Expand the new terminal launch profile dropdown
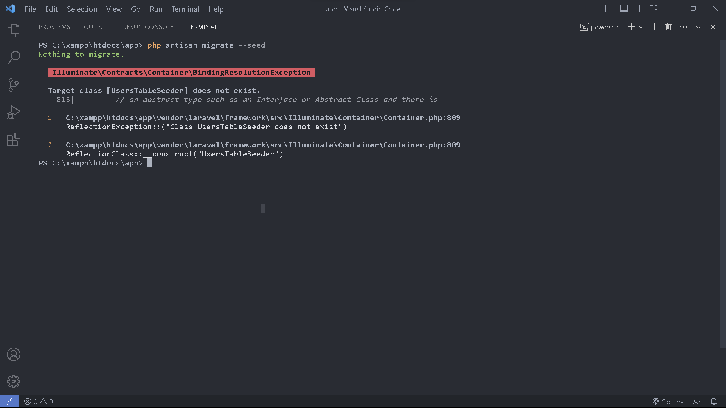The width and height of the screenshot is (726, 408). pyautogui.click(x=641, y=27)
